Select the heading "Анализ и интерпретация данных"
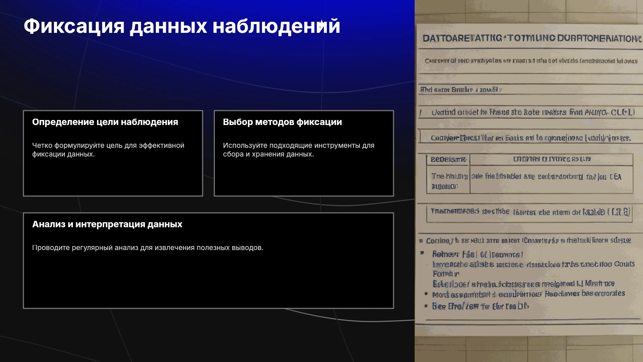The height and width of the screenshot is (362, 643). coord(107,224)
